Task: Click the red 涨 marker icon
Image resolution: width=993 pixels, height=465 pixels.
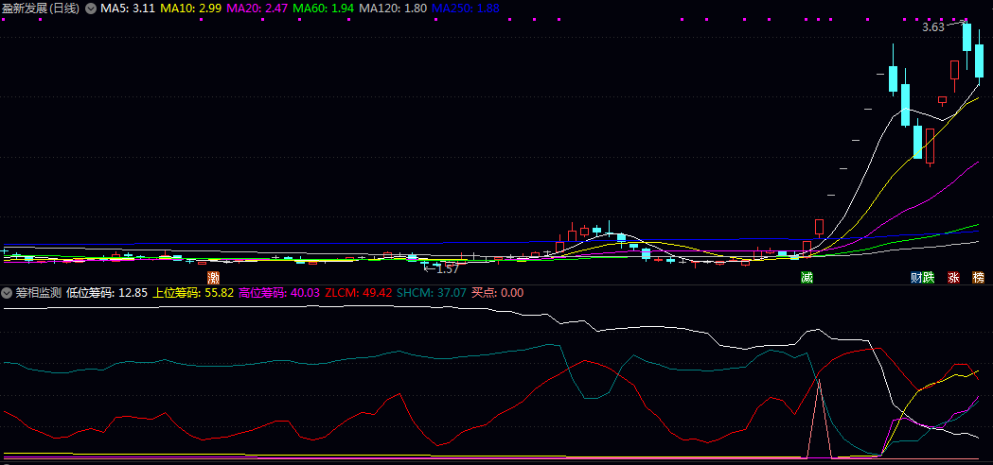Action: pos(954,278)
